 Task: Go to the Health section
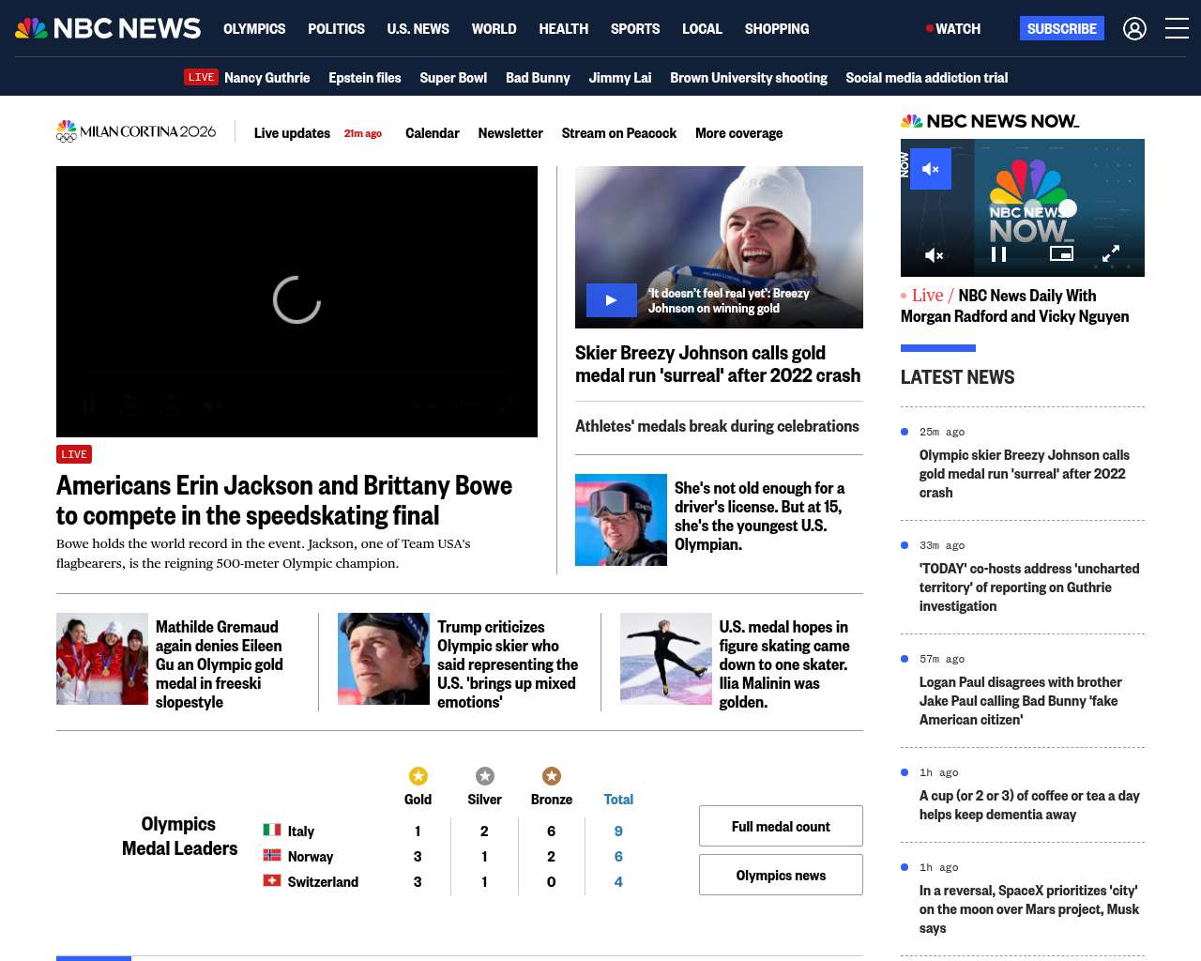563,29
